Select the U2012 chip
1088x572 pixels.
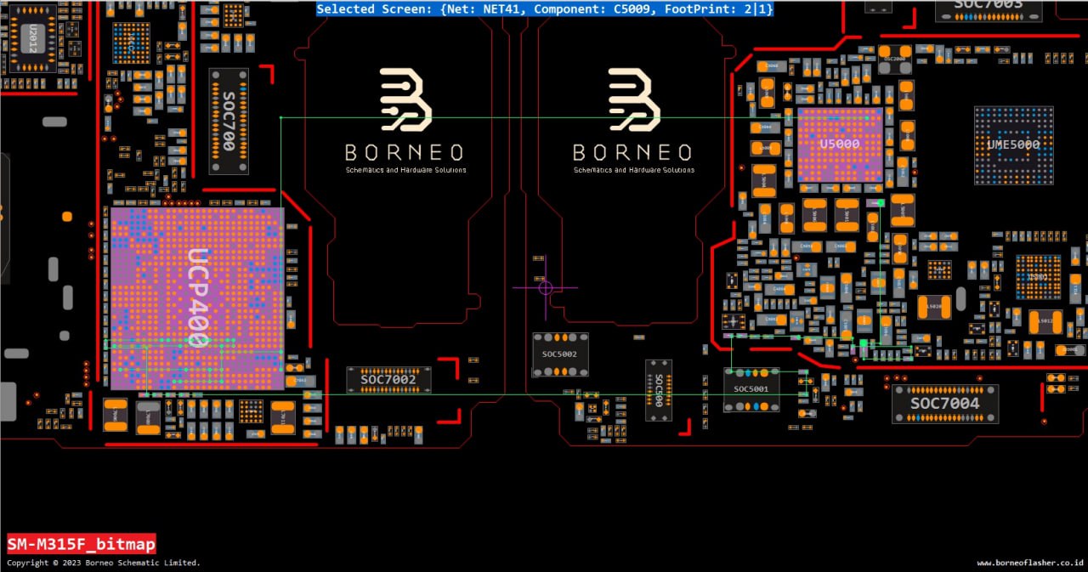coord(34,38)
